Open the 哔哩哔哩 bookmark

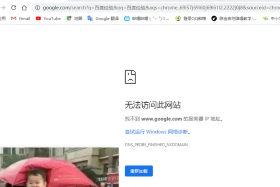(x=147, y=18)
